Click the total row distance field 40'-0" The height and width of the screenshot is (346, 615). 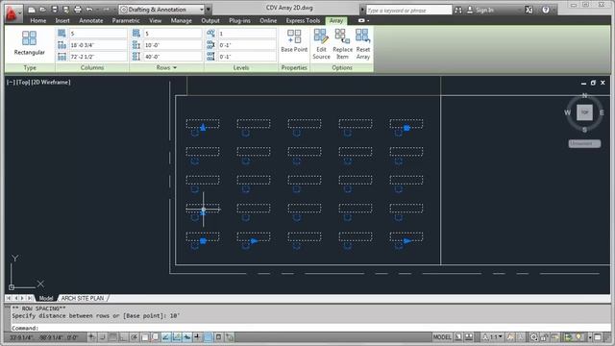click(x=173, y=57)
